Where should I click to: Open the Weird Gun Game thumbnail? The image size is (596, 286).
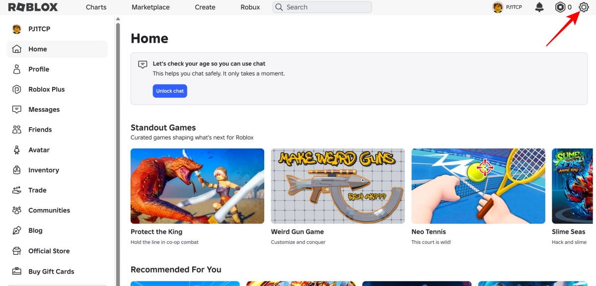[x=338, y=186]
